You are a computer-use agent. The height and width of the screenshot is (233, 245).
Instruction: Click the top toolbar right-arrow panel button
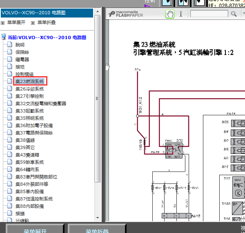(x=167, y=2)
